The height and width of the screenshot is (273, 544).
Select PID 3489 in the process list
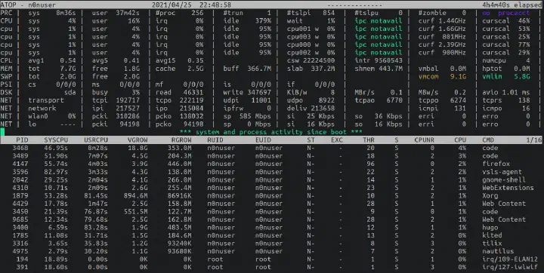(20, 156)
